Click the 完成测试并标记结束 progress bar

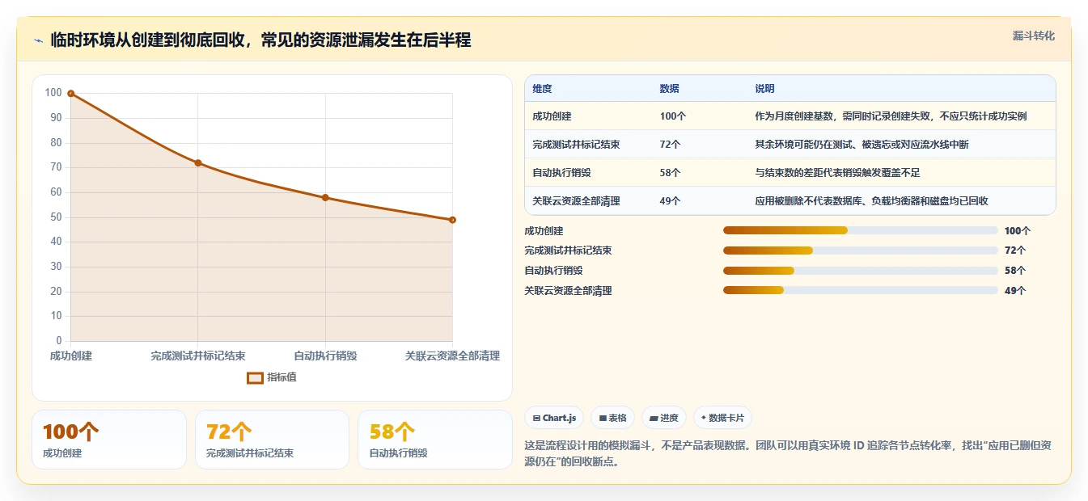point(860,250)
